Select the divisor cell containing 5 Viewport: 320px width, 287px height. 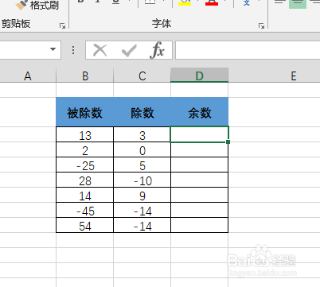pyautogui.click(x=142, y=165)
